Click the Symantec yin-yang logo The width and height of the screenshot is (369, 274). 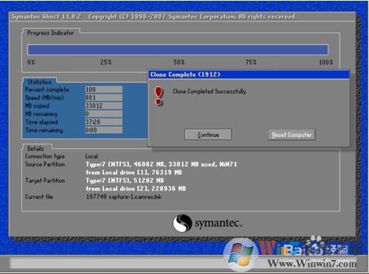coord(182,223)
